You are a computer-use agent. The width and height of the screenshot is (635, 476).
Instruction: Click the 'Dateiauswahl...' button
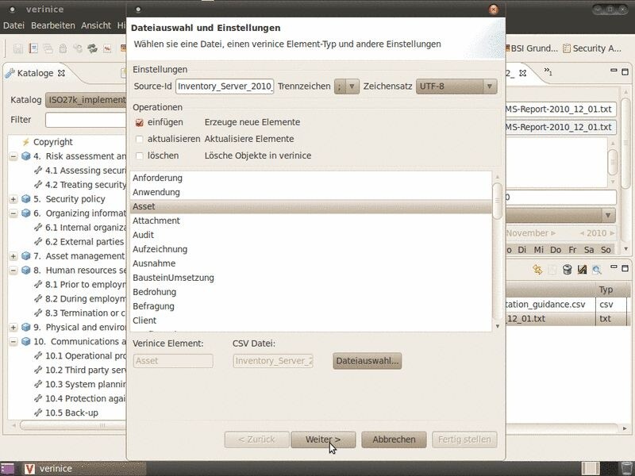click(x=368, y=361)
